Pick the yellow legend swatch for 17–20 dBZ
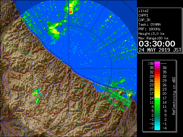 tap(157, 94)
